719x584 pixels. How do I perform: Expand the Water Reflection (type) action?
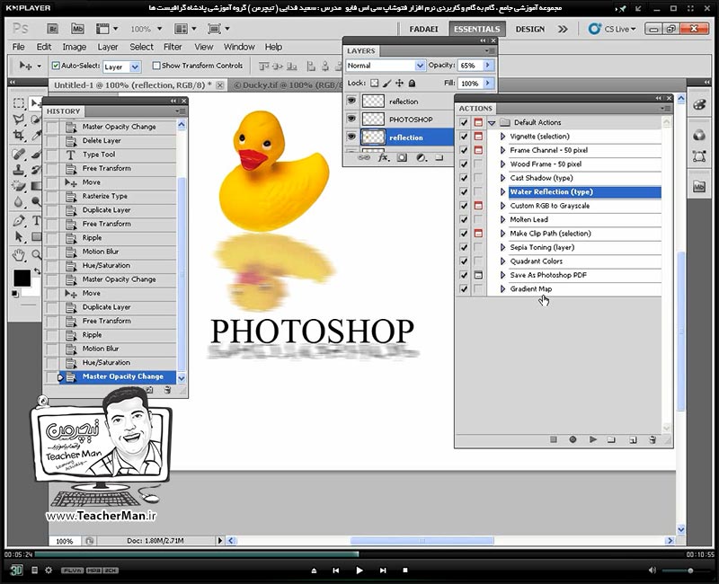[502, 191]
